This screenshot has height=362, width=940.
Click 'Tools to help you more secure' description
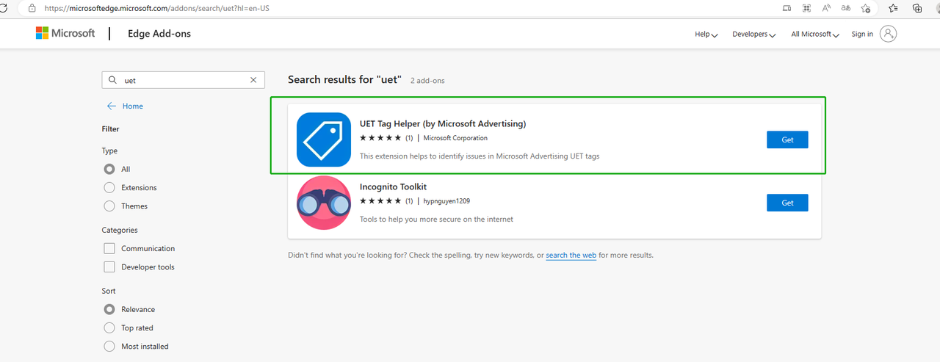[436, 219]
